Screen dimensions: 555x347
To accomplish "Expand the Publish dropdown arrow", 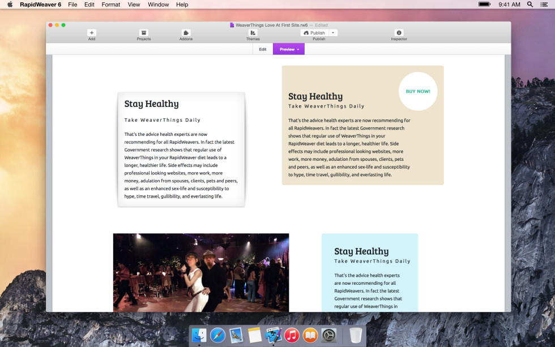I will [x=333, y=33].
